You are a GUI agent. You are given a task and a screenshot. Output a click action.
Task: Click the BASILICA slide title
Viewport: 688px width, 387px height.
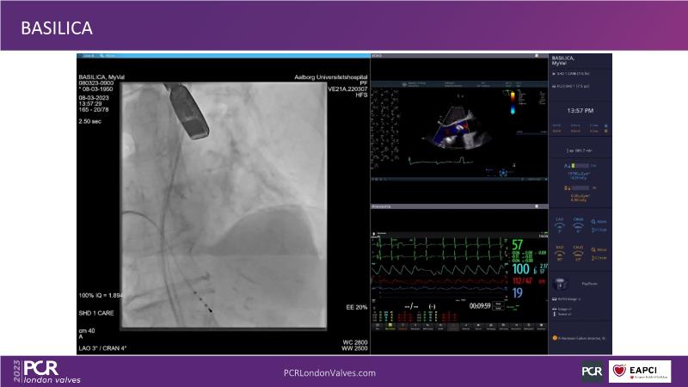pyautogui.click(x=57, y=29)
